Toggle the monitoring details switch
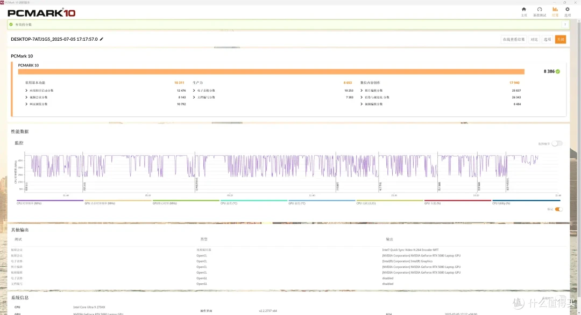 [x=557, y=143]
